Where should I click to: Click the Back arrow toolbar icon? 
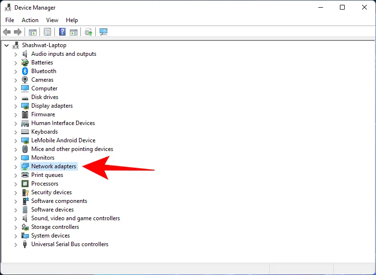(7, 32)
